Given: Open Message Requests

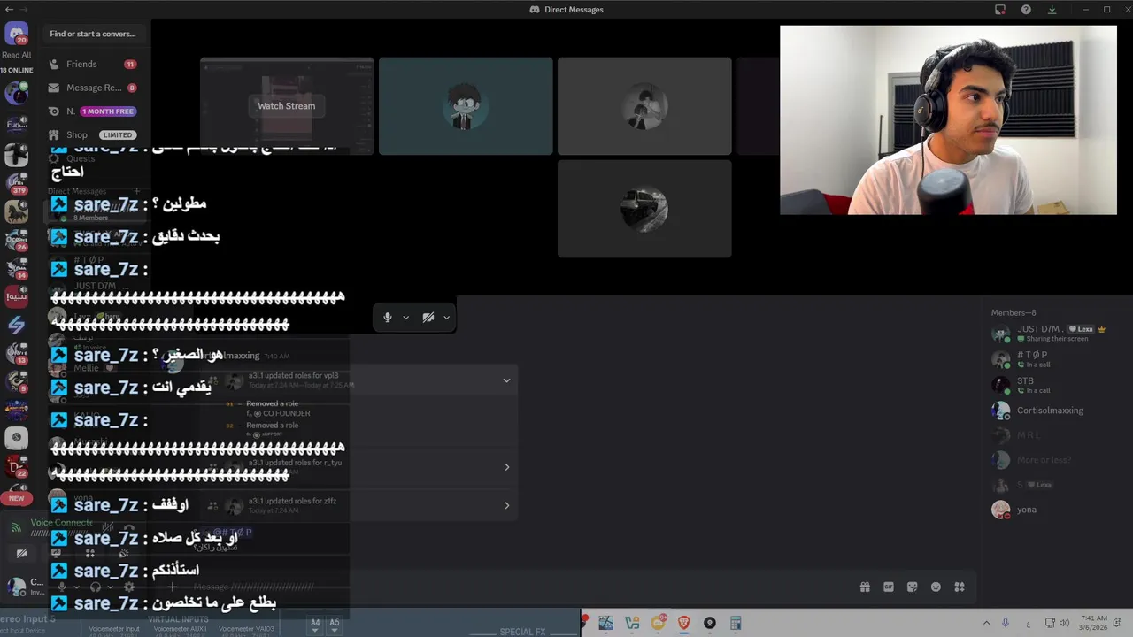Looking at the screenshot, I should pos(93,88).
